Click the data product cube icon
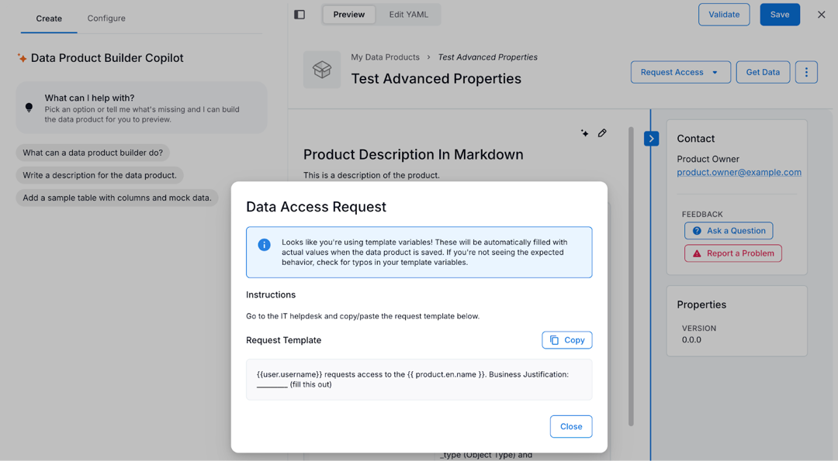The image size is (838, 461). tap(321, 69)
